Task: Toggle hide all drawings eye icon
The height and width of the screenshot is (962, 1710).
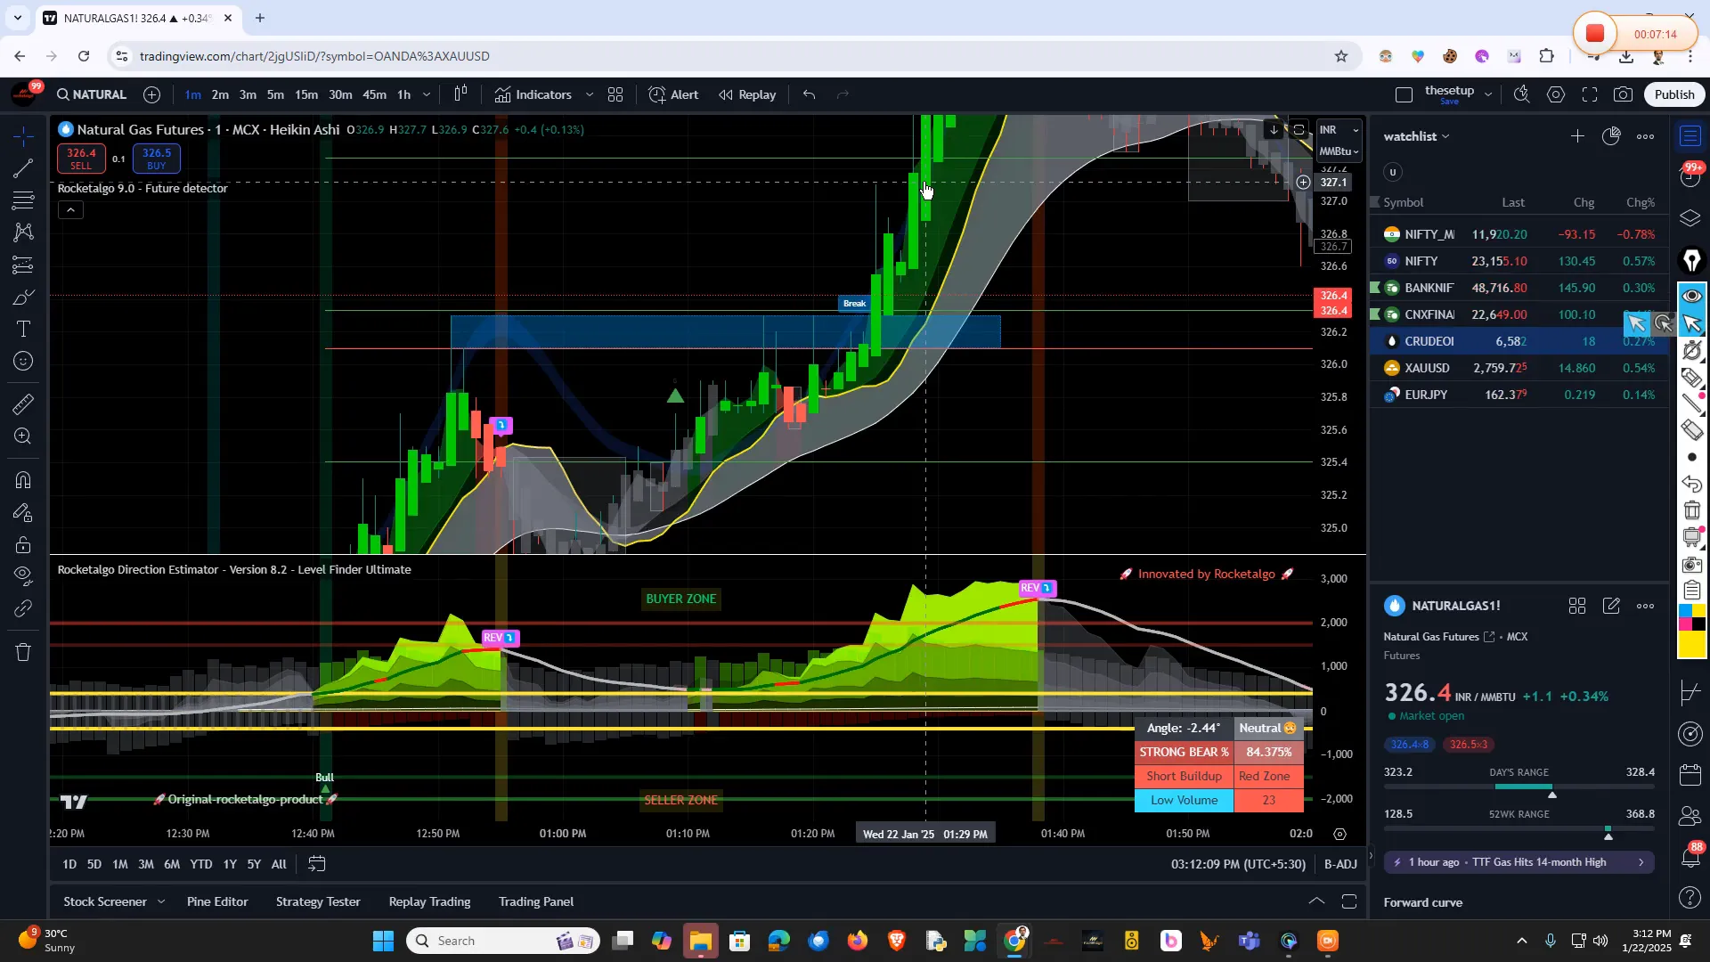Action: tap(24, 575)
